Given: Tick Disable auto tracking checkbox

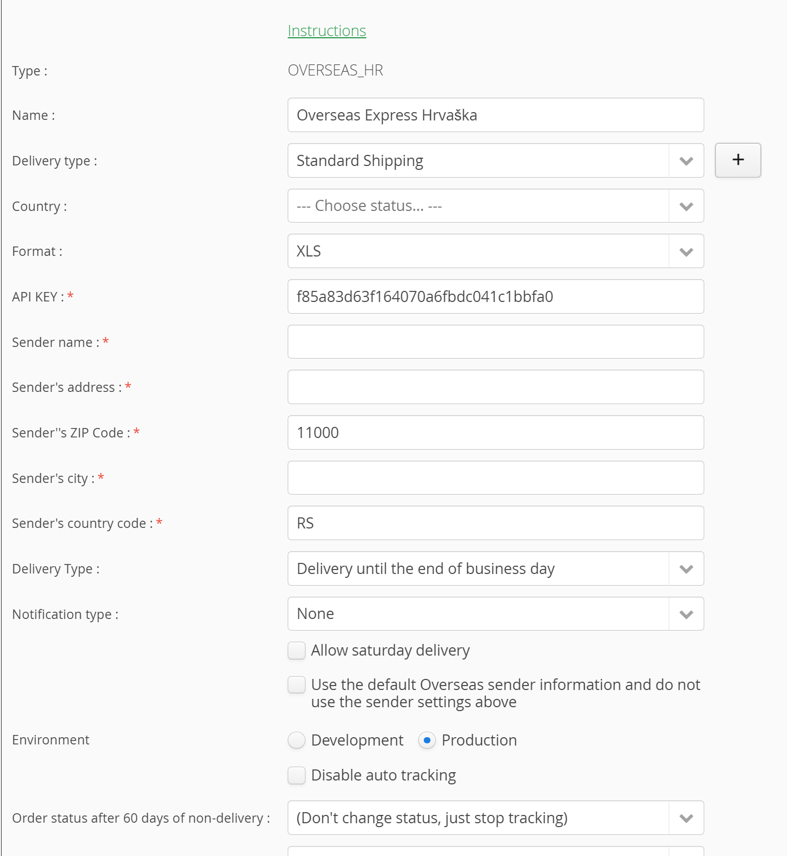Looking at the screenshot, I should pos(297,776).
